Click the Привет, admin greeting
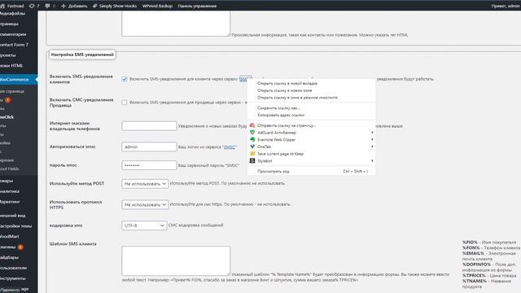The width and height of the screenshot is (521, 293). [x=506, y=6]
